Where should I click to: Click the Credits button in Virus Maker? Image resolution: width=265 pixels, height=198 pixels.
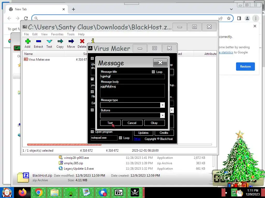tap(164, 133)
